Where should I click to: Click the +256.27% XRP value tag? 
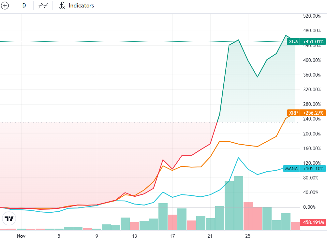tap(313, 113)
